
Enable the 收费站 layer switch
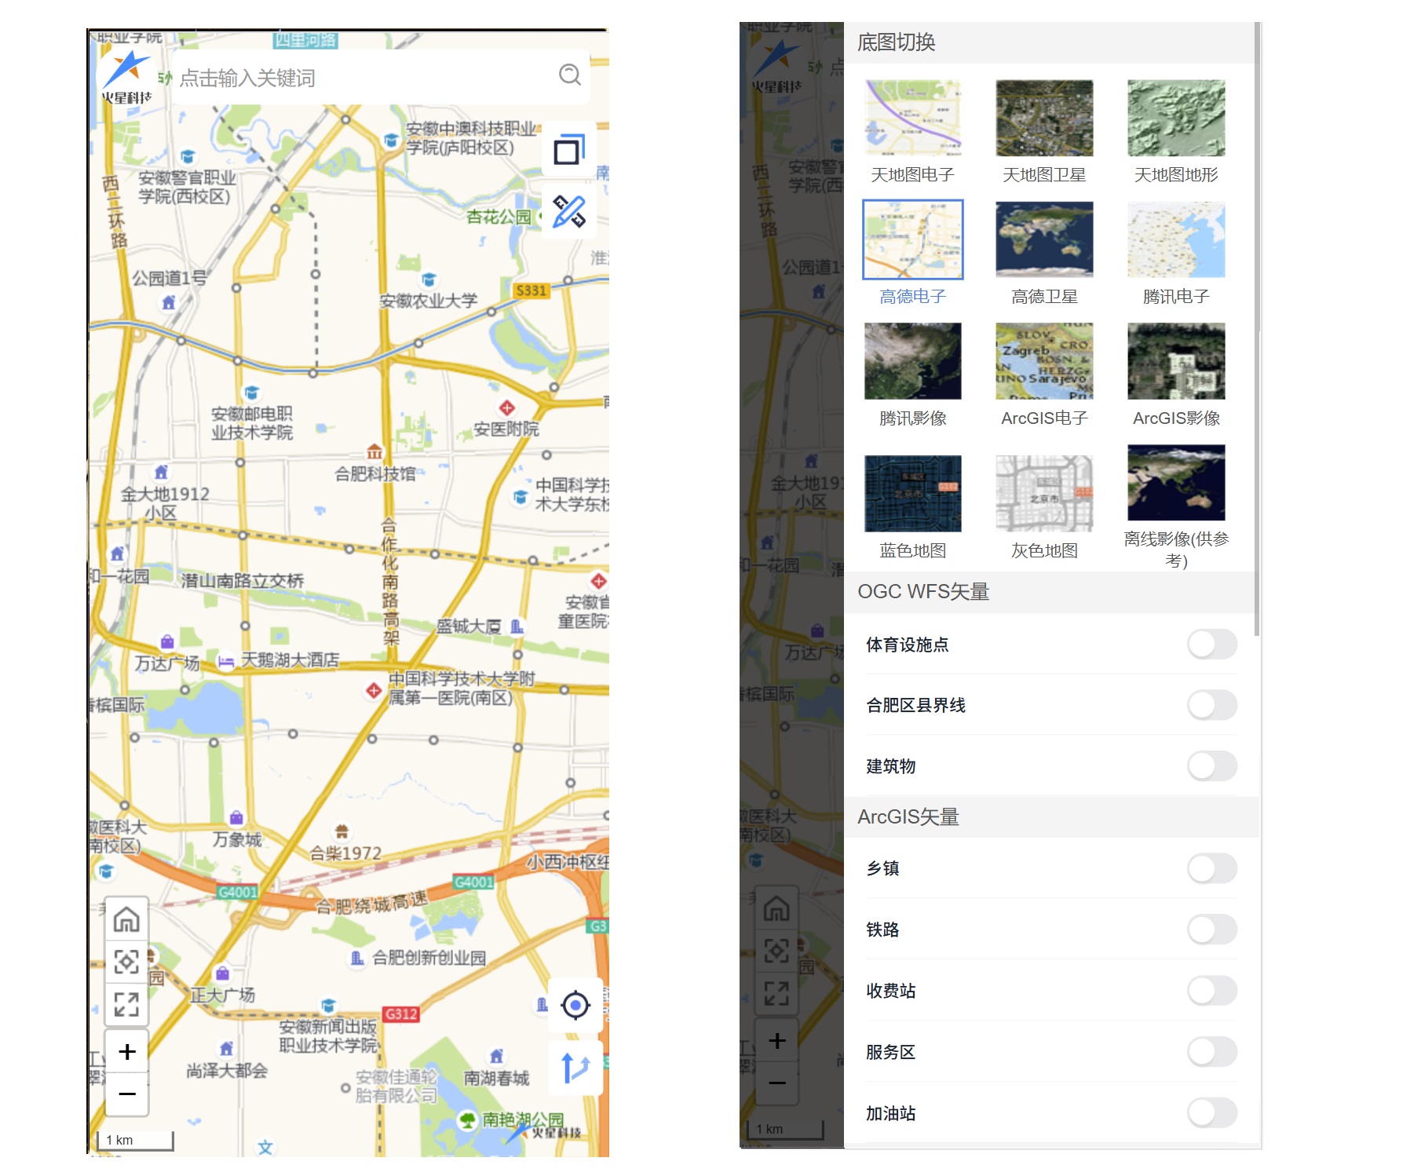(x=1212, y=991)
